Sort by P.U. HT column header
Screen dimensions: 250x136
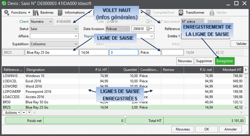click(94, 70)
